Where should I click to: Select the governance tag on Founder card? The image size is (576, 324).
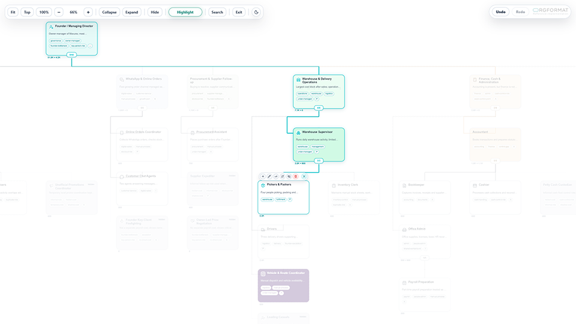pos(55,41)
